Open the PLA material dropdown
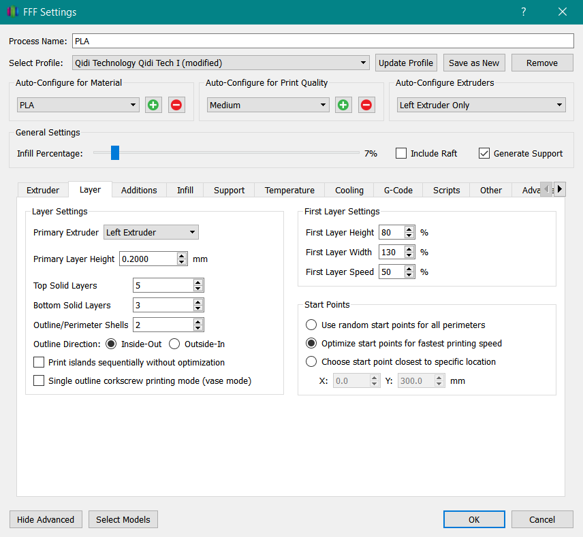 click(x=78, y=105)
